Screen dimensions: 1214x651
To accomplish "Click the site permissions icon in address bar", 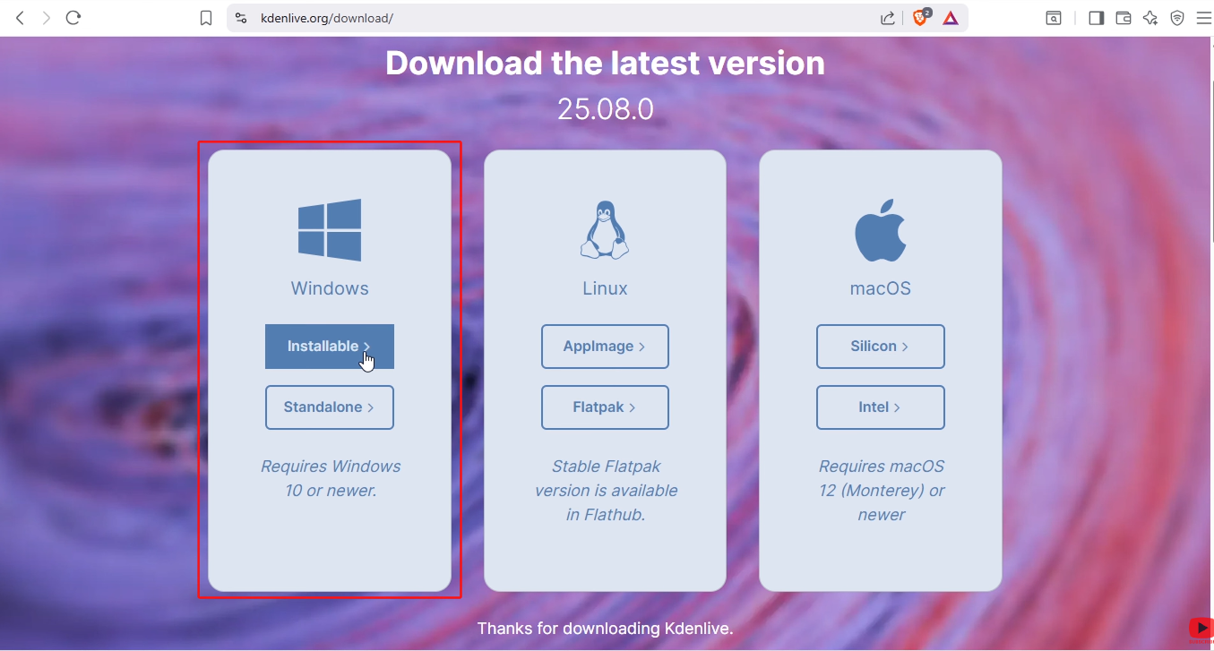I will click(241, 17).
